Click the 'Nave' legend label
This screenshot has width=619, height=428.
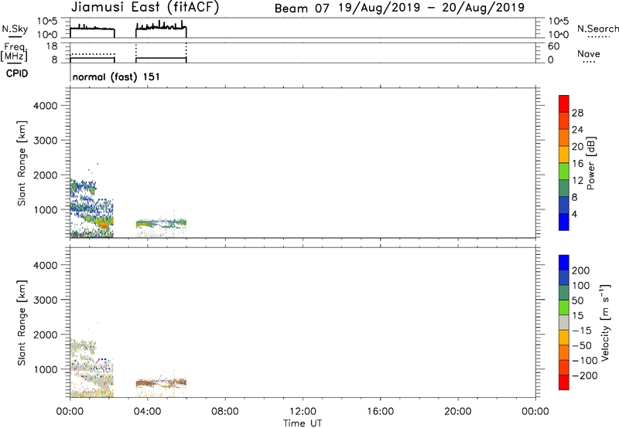click(x=589, y=54)
